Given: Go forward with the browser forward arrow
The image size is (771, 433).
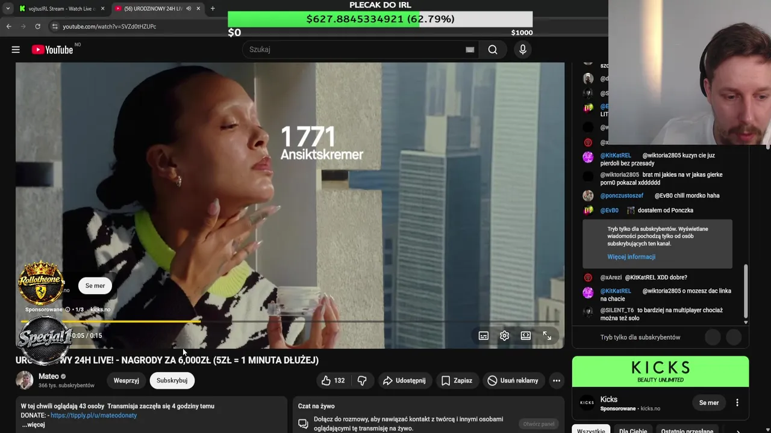Looking at the screenshot, I should click(23, 26).
